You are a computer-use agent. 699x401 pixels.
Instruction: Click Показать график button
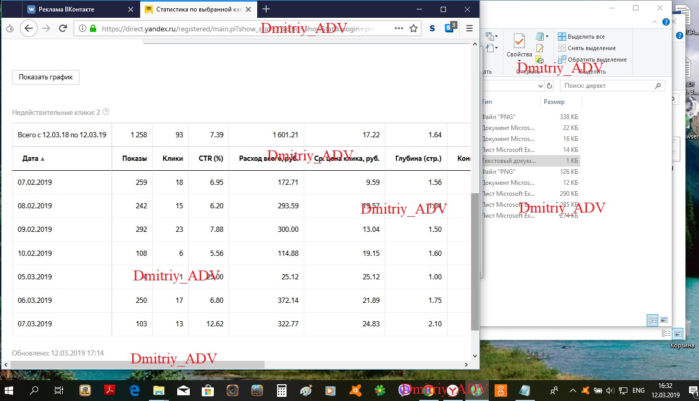45,77
